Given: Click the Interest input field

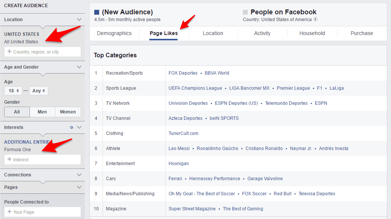Looking at the screenshot, I should 43,160.
